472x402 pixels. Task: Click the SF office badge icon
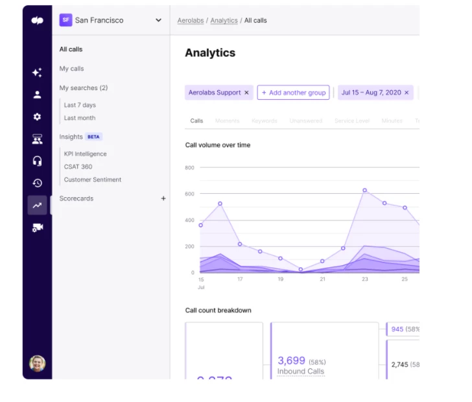65,20
